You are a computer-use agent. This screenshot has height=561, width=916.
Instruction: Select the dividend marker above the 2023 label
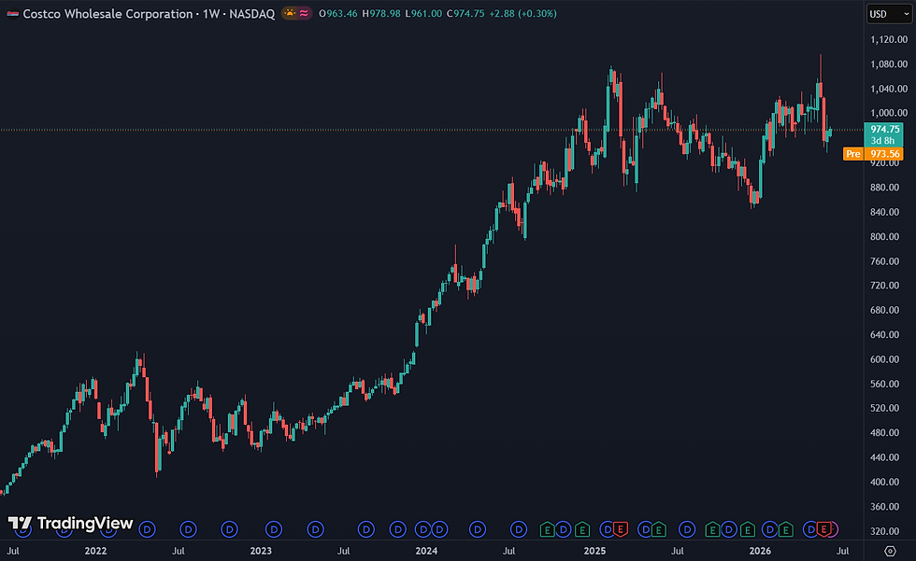pyautogui.click(x=273, y=529)
